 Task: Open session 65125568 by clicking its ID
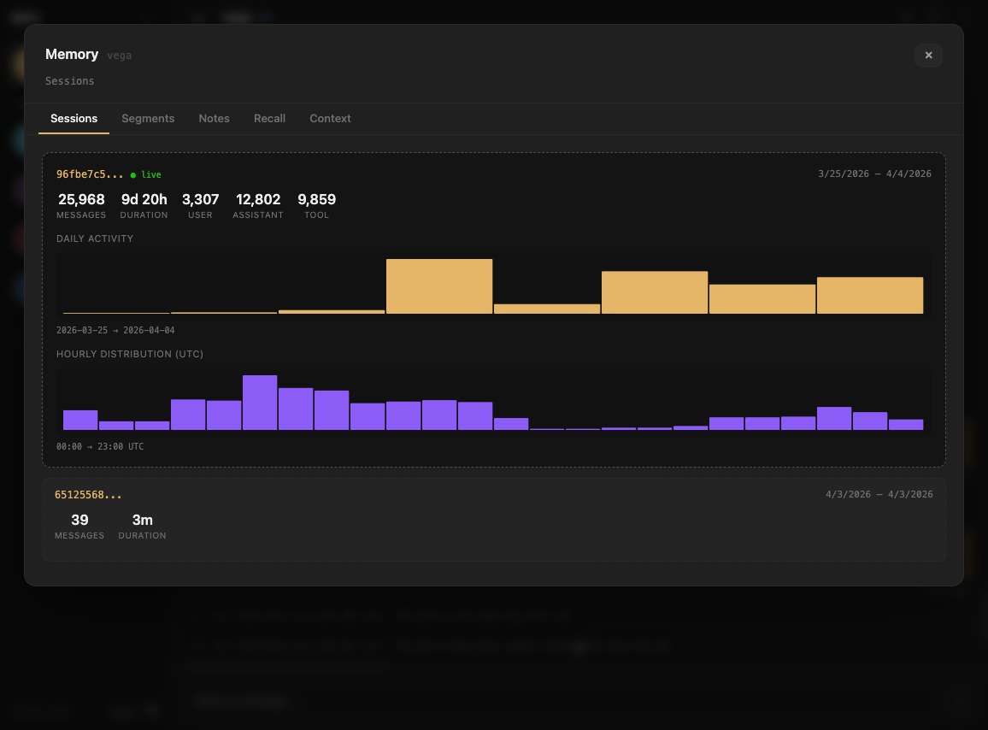(88, 494)
